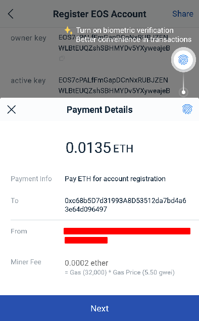Viewport: 199px width, 321px height.
Task: Tap "Pay ETH for account registration" info
Action: [x=115, y=179]
